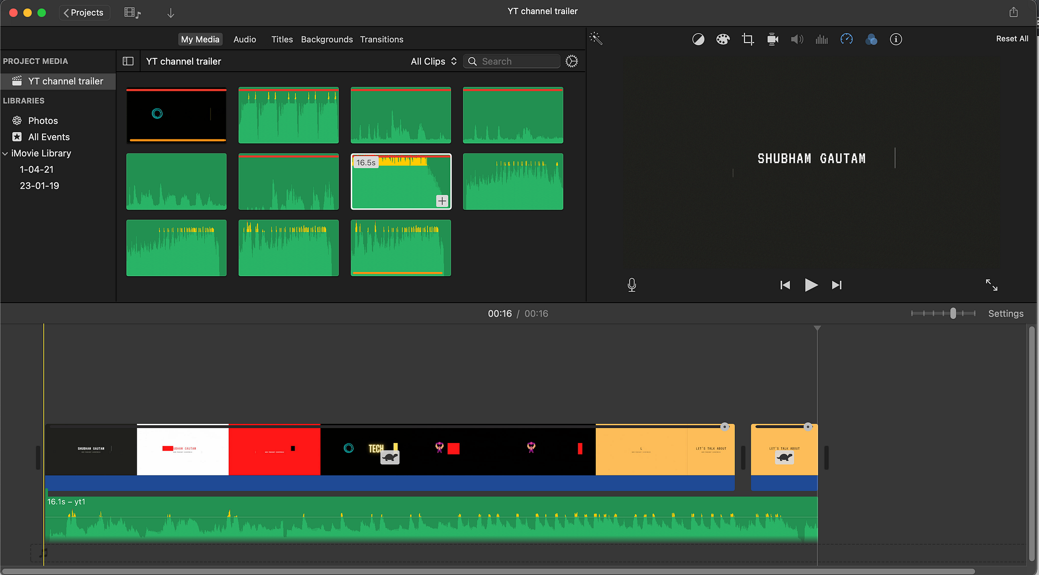
Task: Open the All Clips filter dropdown
Action: 433,61
